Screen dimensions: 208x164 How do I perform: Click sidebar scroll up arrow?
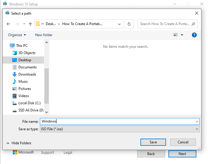(46, 43)
